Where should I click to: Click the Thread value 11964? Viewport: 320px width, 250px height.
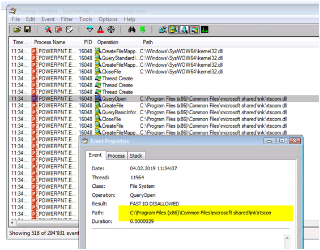tap(137, 177)
